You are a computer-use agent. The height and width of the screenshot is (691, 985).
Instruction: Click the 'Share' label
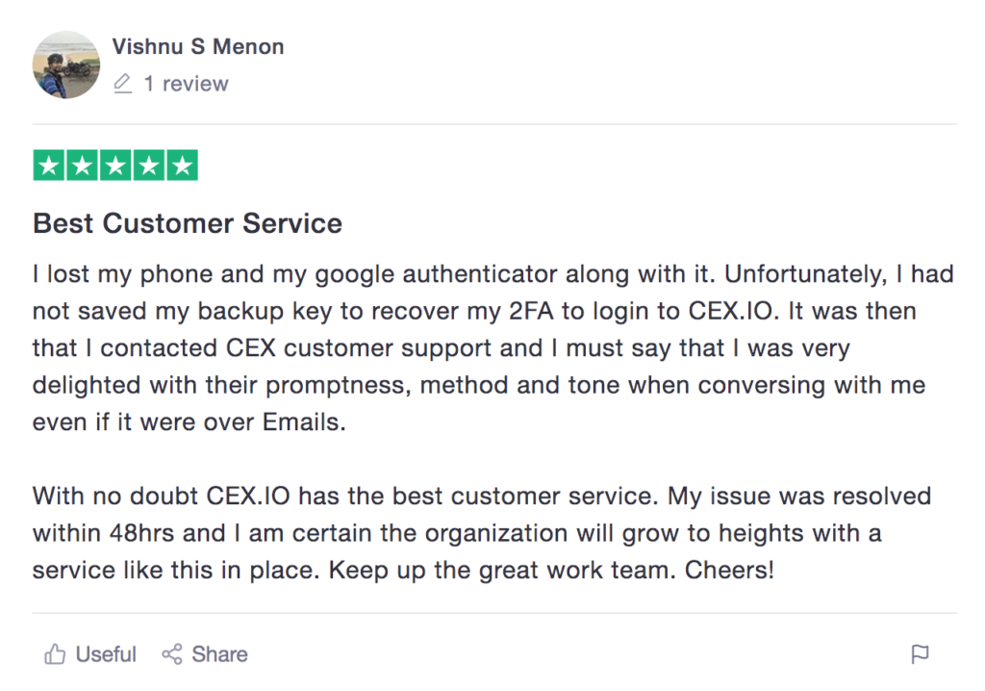click(220, 654)
